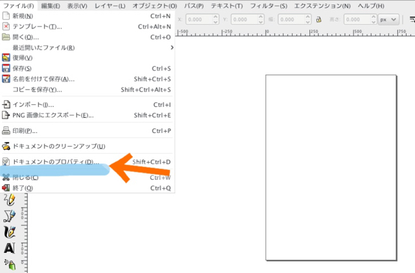Toggle the width/height ratio lock
Image resolution: width=415 pixels, height=273 pixels.
[x=318, y=19]
